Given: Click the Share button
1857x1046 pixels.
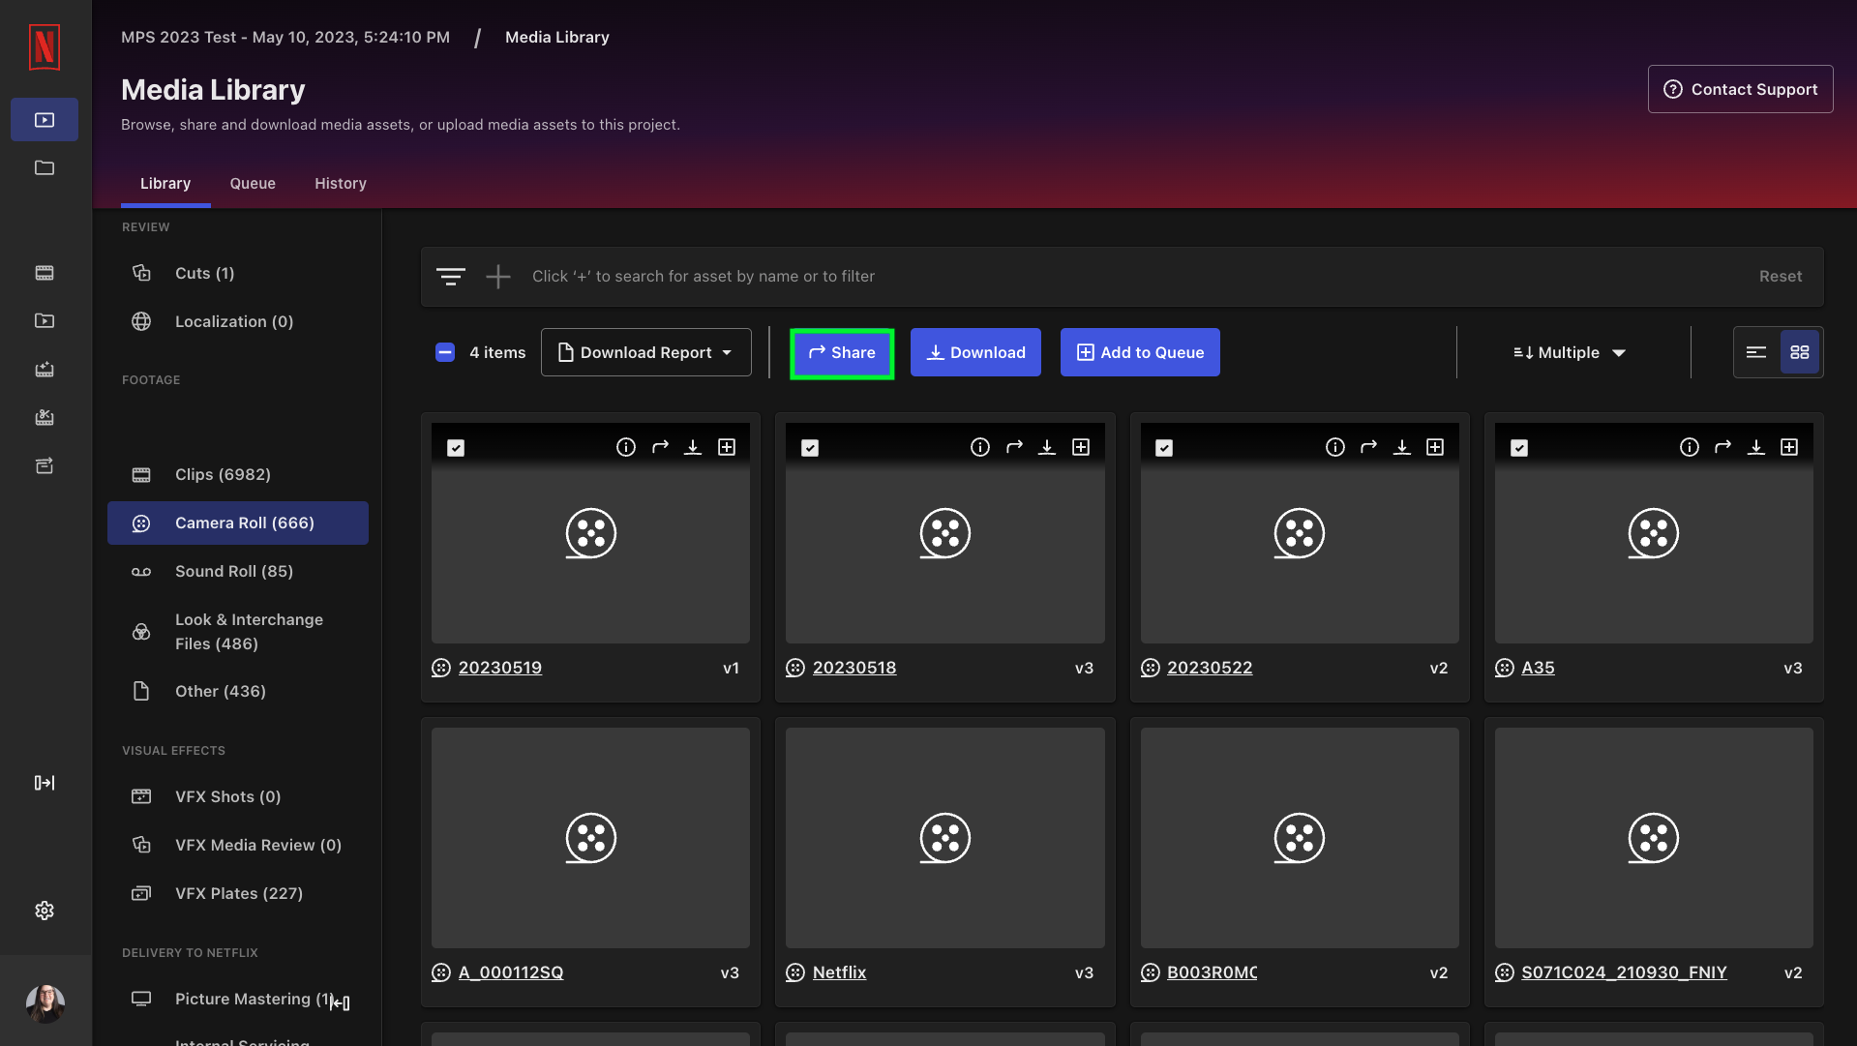Looking at the screenshot, I should 842,352.
